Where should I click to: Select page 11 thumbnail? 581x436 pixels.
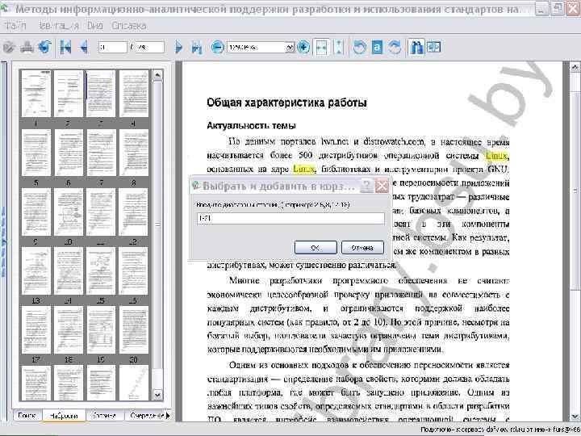pos(101,212)
